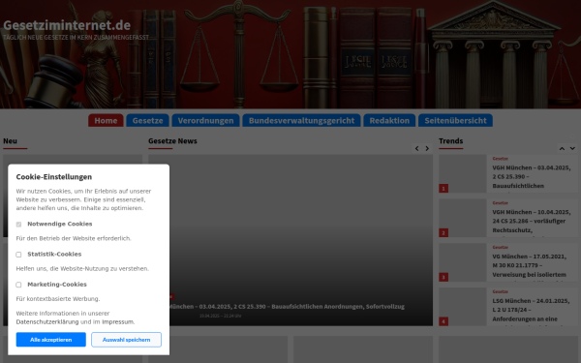The height and width of the screenshot is (363, 581).
Task: Click the Gesetziminternet.de site title
Action: point(67,25)
